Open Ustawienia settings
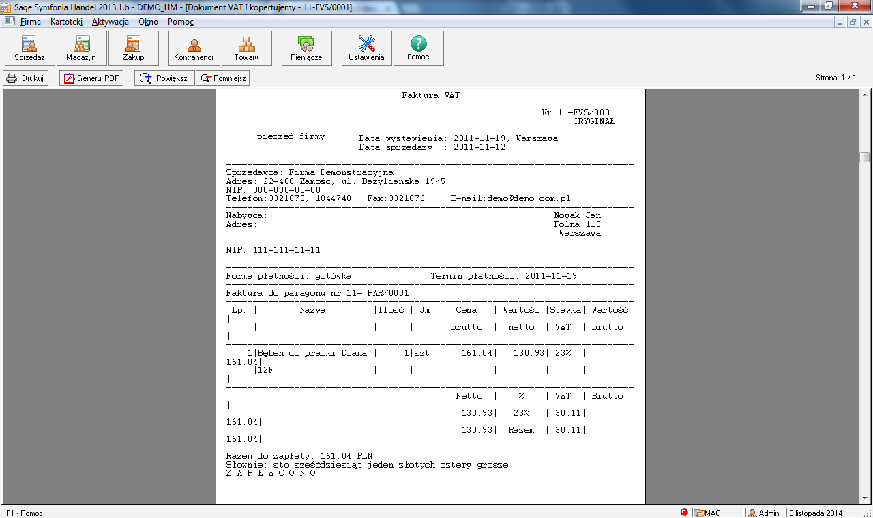This screenshot has height=518, width=873. coord(366,48)
